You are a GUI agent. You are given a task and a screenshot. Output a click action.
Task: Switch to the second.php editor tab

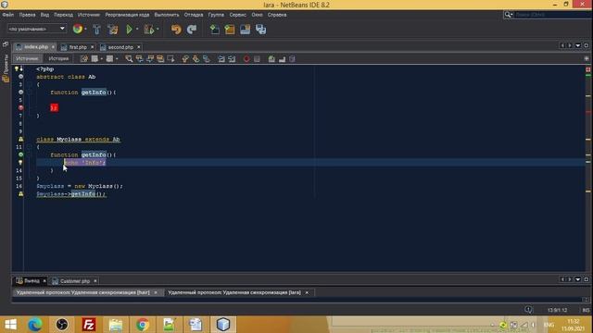120,47
